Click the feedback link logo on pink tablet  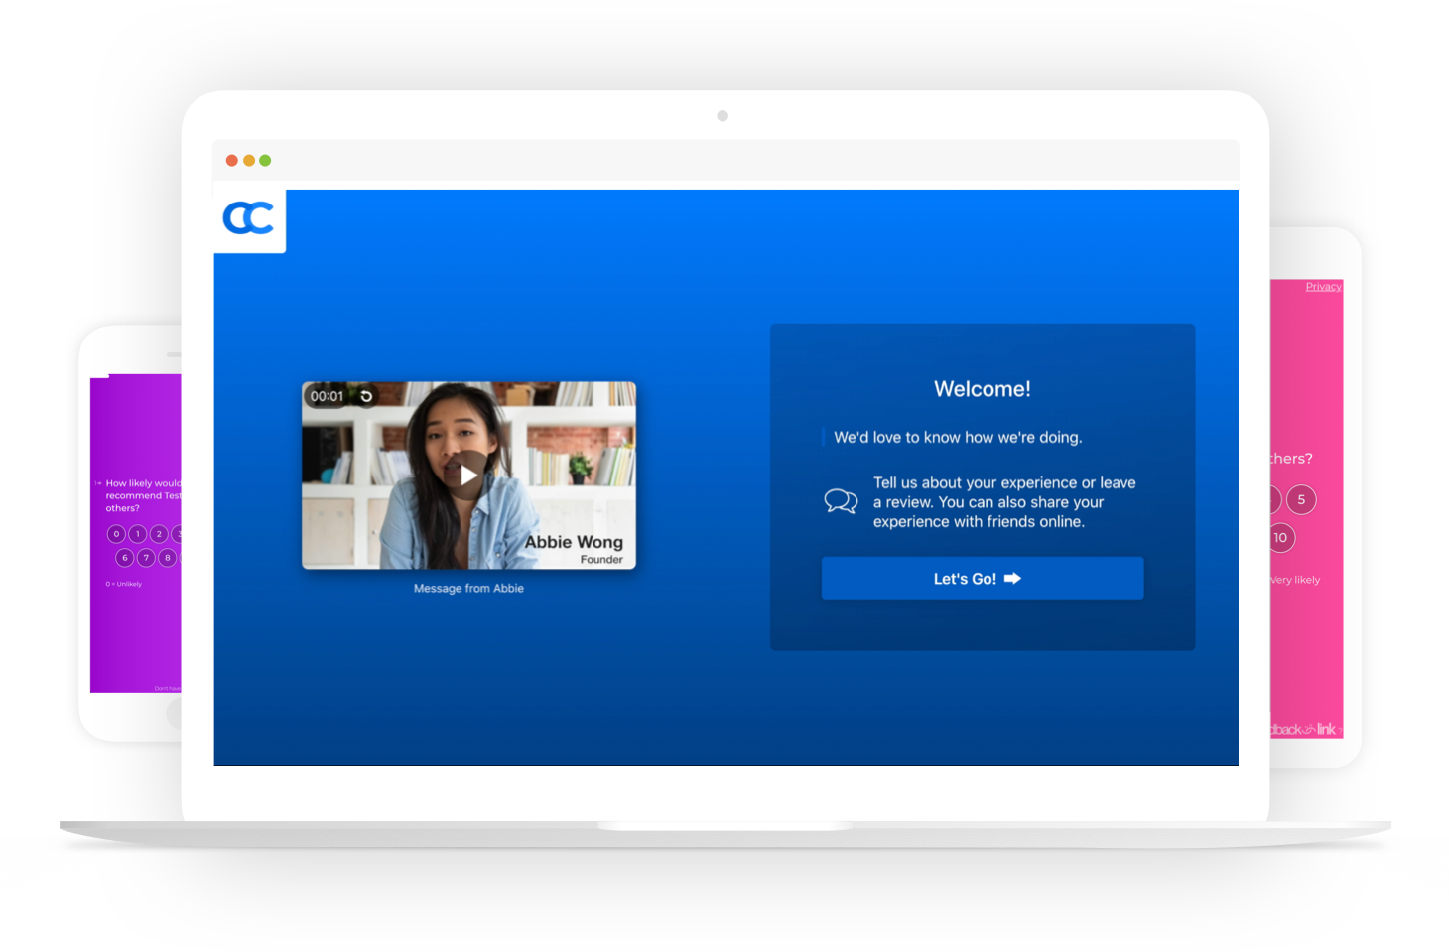tap(1305, 730)
